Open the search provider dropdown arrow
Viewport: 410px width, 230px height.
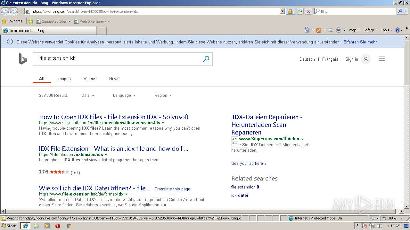coord(406,11)
